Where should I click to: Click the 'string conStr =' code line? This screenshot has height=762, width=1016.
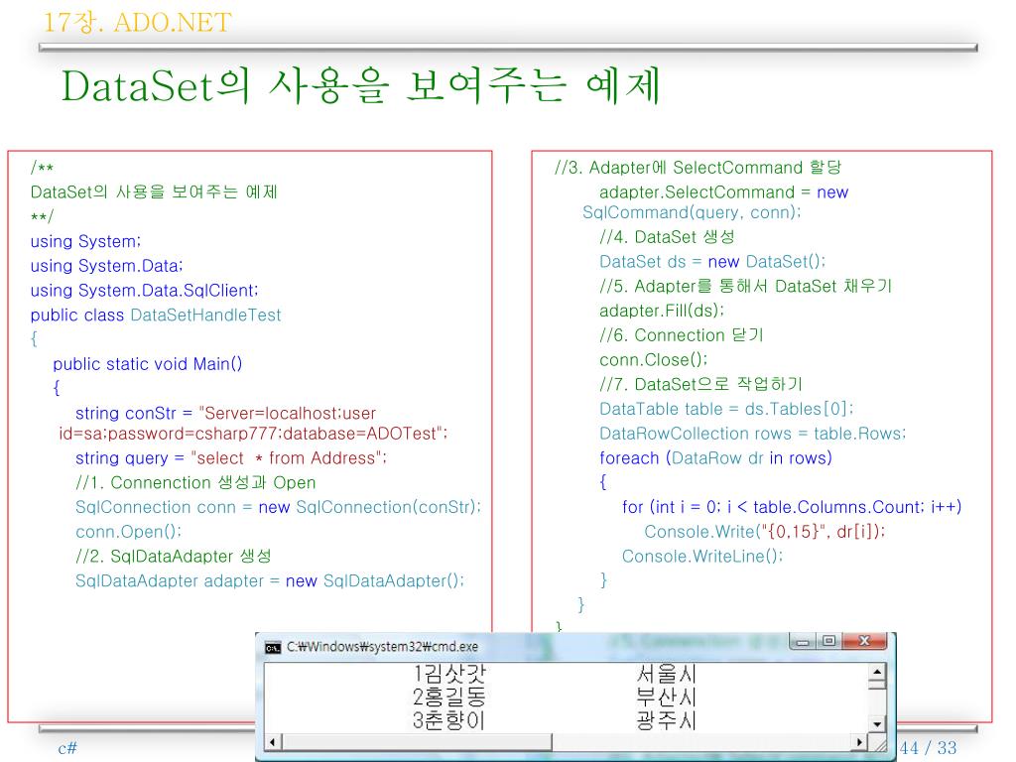pos(225,414)
